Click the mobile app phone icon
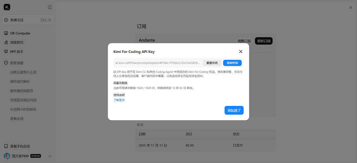The image size is (357, 163). [6, 146]
